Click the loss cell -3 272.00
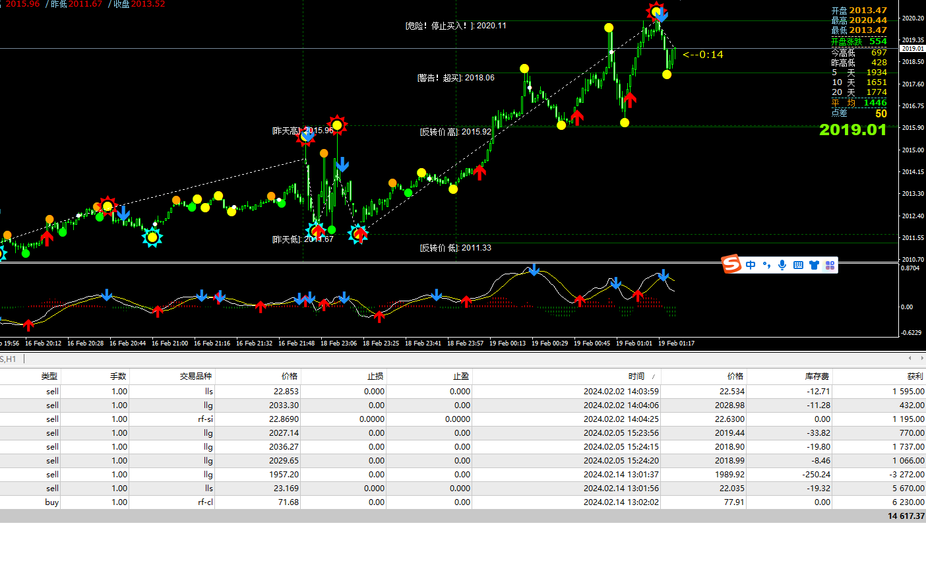926x567 pixels. [907, 475]
